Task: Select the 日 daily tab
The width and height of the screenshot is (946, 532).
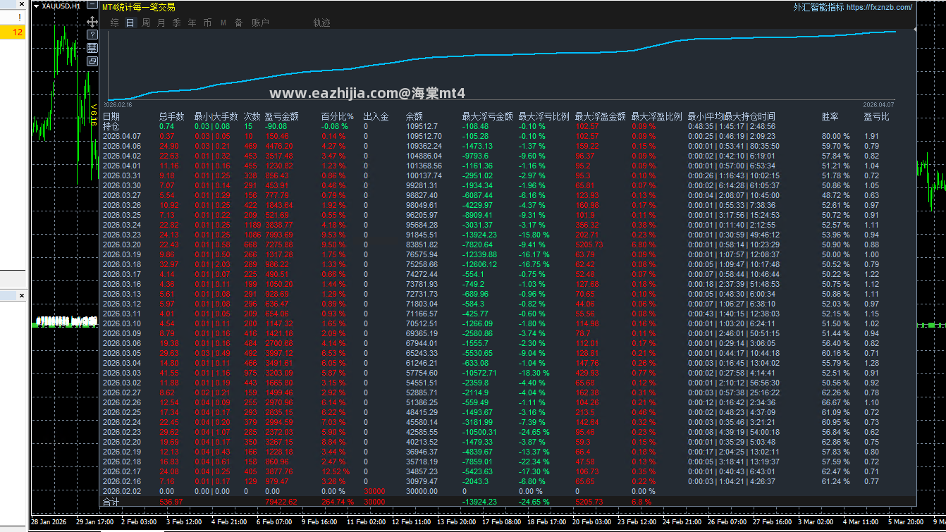Action: coord(130,23)
